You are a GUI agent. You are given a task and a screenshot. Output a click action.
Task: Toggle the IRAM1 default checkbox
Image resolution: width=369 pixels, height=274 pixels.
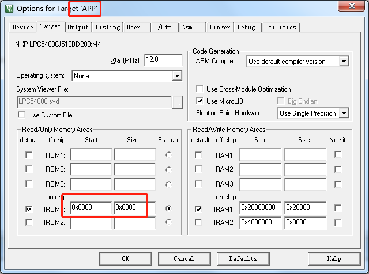click(x=198, y=209)
